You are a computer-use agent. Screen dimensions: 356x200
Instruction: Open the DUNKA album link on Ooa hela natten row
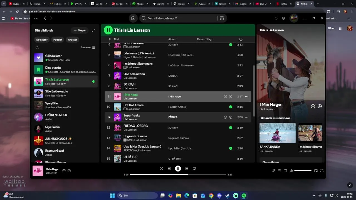tap(173, 76)
